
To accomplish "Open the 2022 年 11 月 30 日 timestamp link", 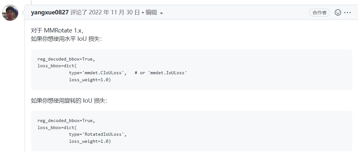I will [x=114, y=12].
